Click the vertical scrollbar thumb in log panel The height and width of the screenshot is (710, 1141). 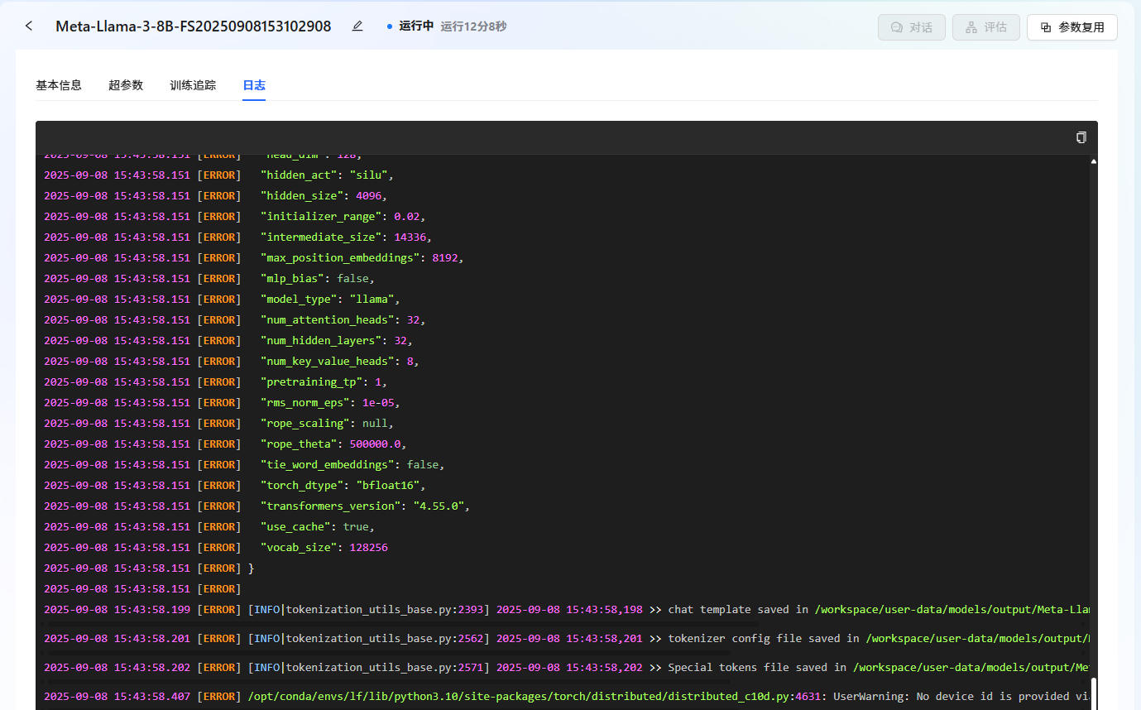click(x=1093, y=692)
